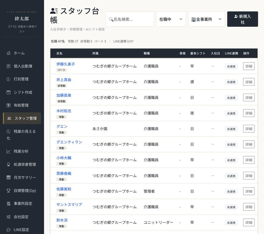Open staff name link 加藤直美
The width and height of the screenshot is (264, 234).
coord(64,95)
